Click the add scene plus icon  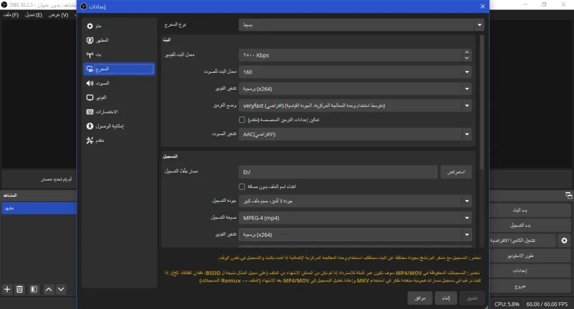pyautogui.click(x=7, y=289)
